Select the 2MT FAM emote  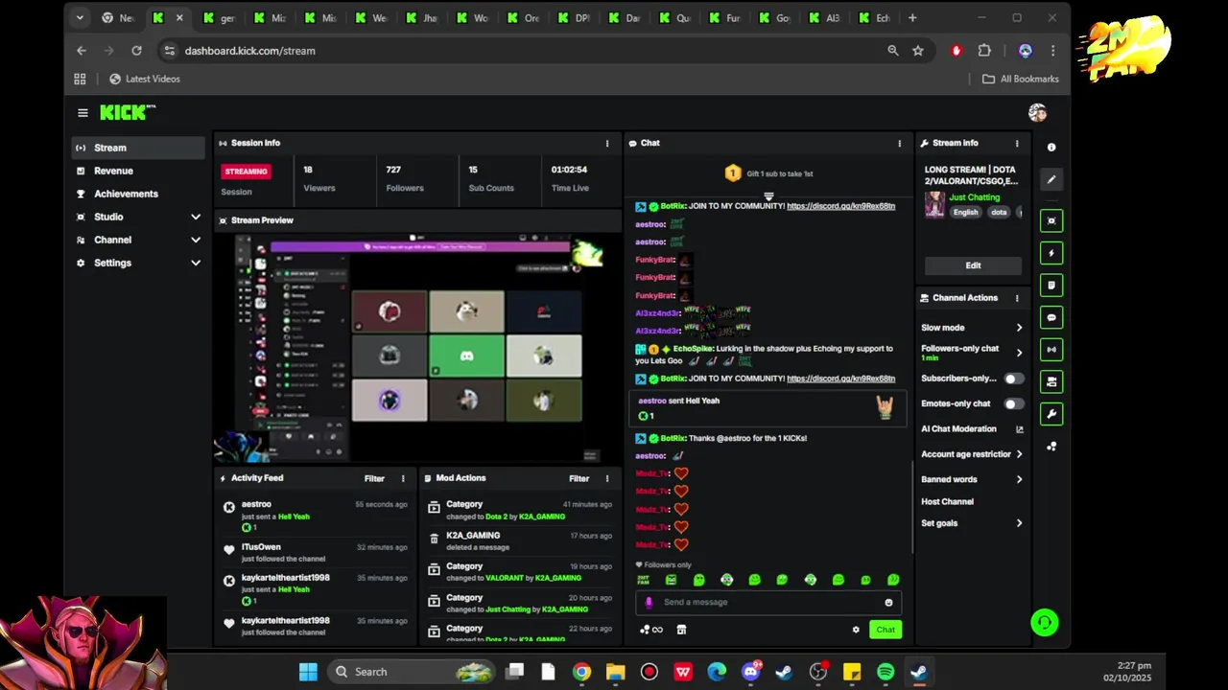[x=644, y=580]
